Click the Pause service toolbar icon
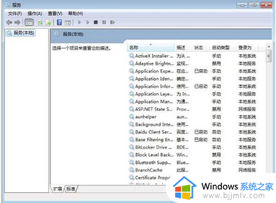Viewport: 276px width, 203px height. [104, 22]
